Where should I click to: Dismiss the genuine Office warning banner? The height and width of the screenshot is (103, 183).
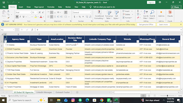coord(181,24)
